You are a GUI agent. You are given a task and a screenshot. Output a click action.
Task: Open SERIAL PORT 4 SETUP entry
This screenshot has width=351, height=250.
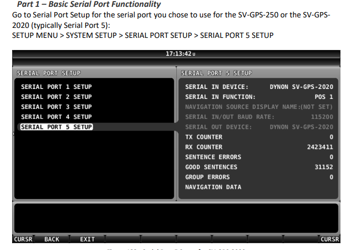point(56,117)
